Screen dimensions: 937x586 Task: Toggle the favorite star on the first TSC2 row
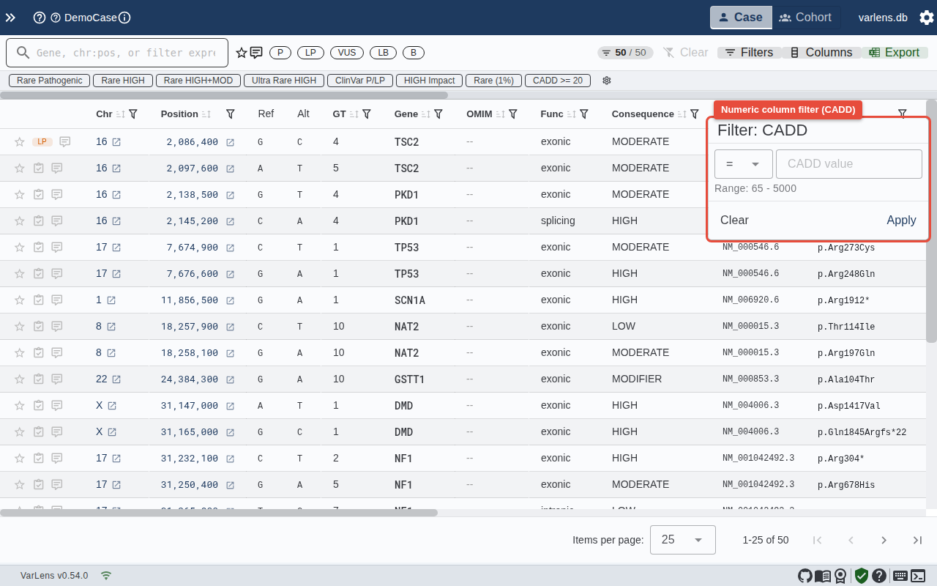coord(19,141)
